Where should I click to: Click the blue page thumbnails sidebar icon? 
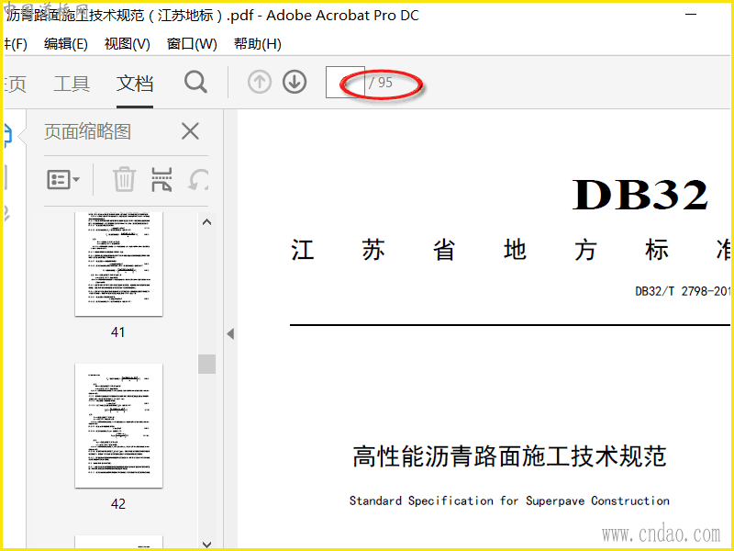click(x=7, y=136)
